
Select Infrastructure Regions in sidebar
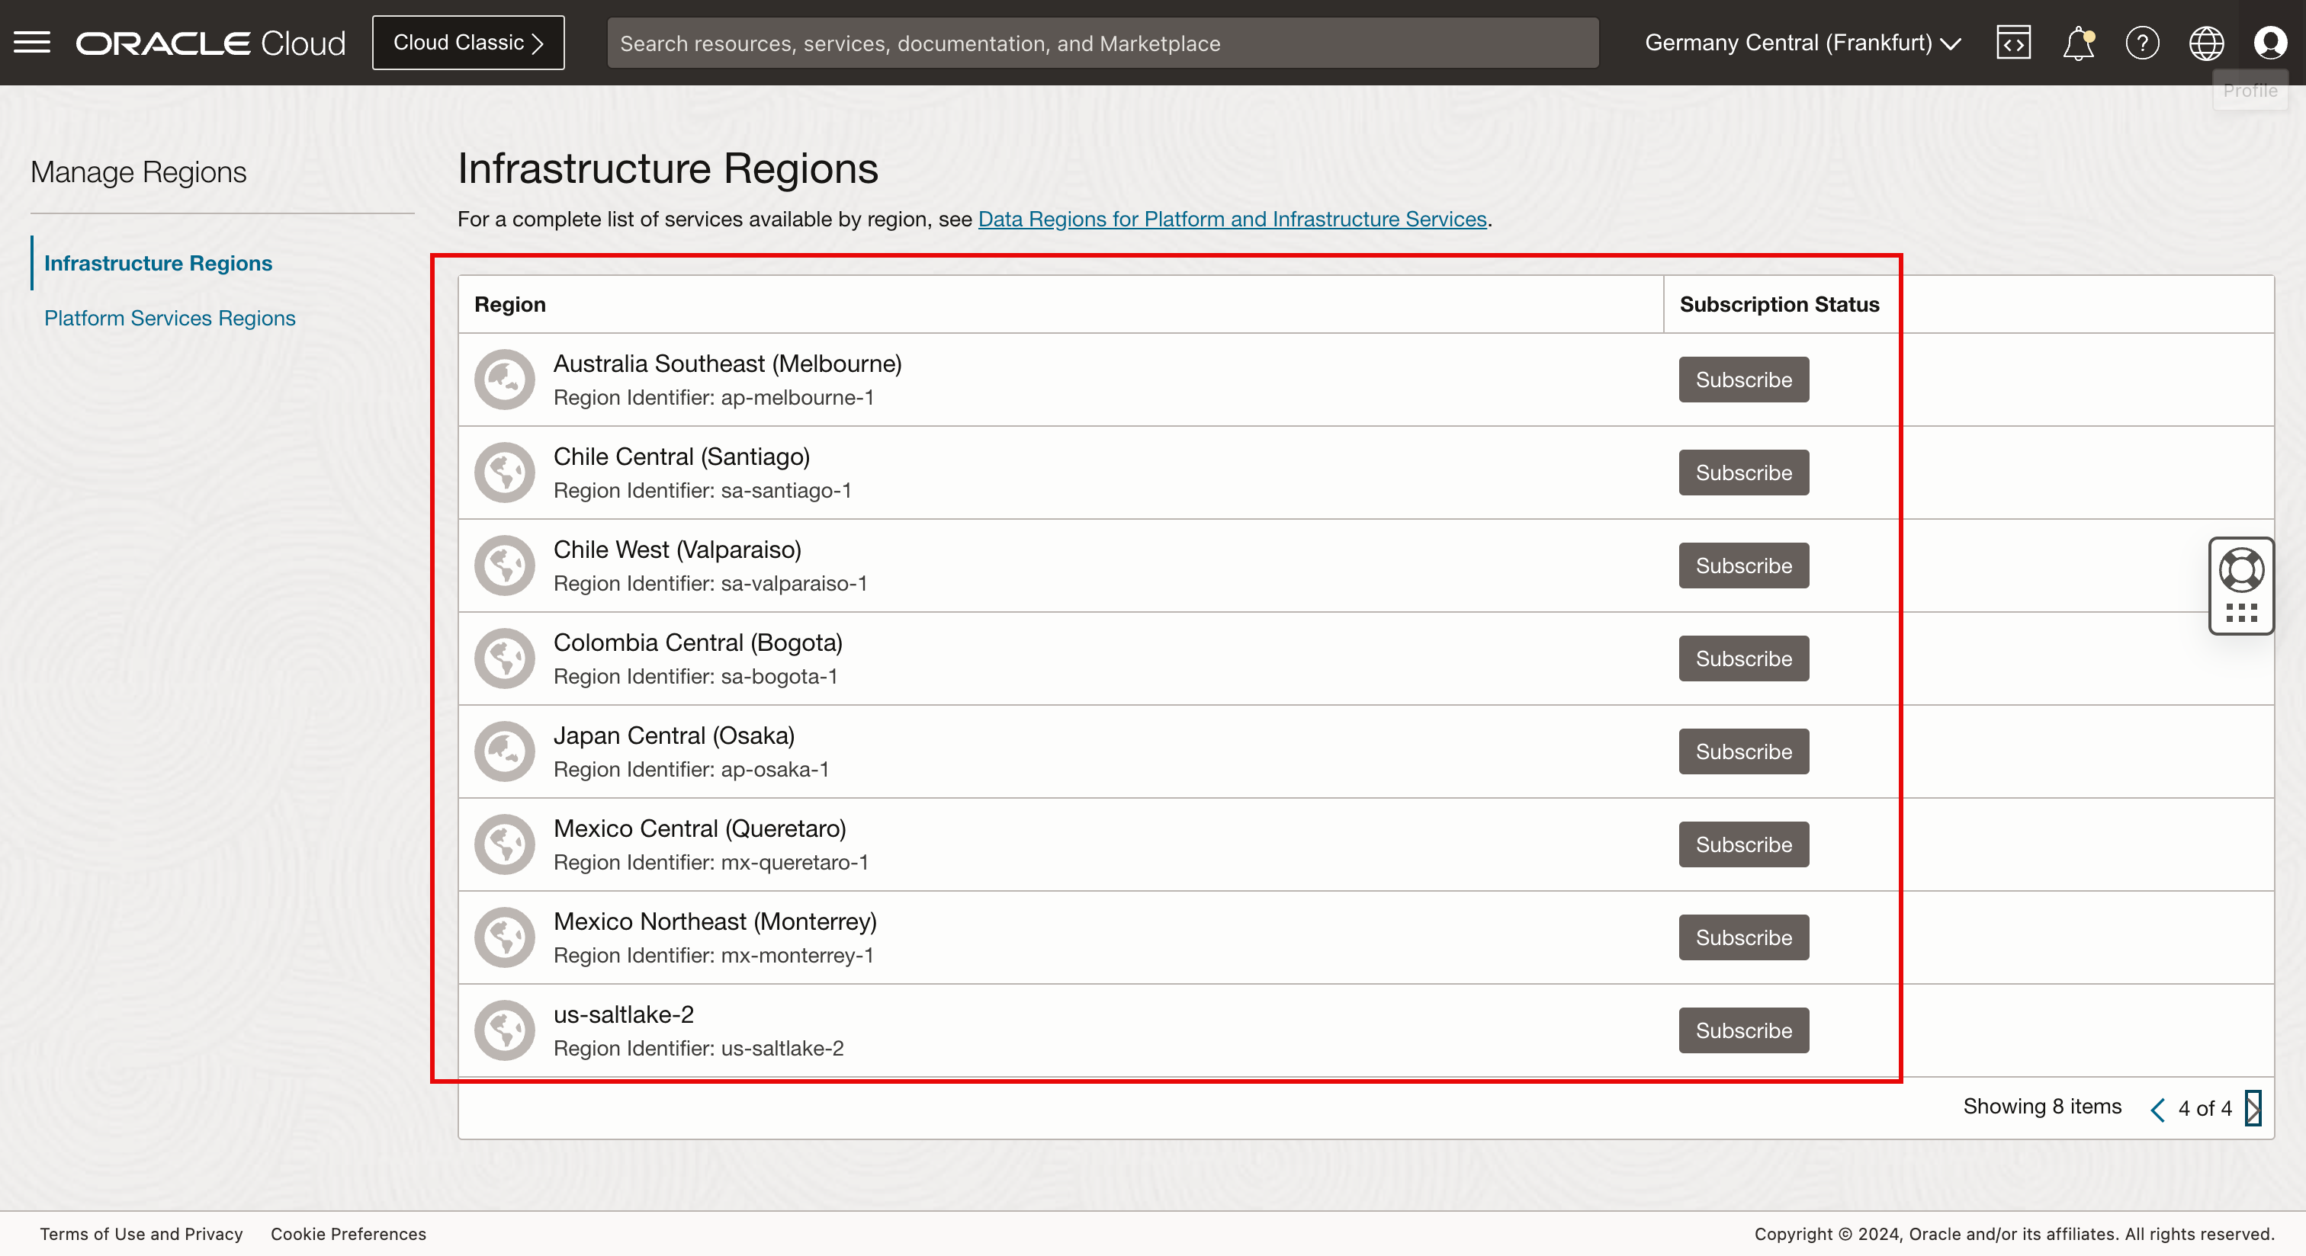pyautogui.click(x=158, y=263)
